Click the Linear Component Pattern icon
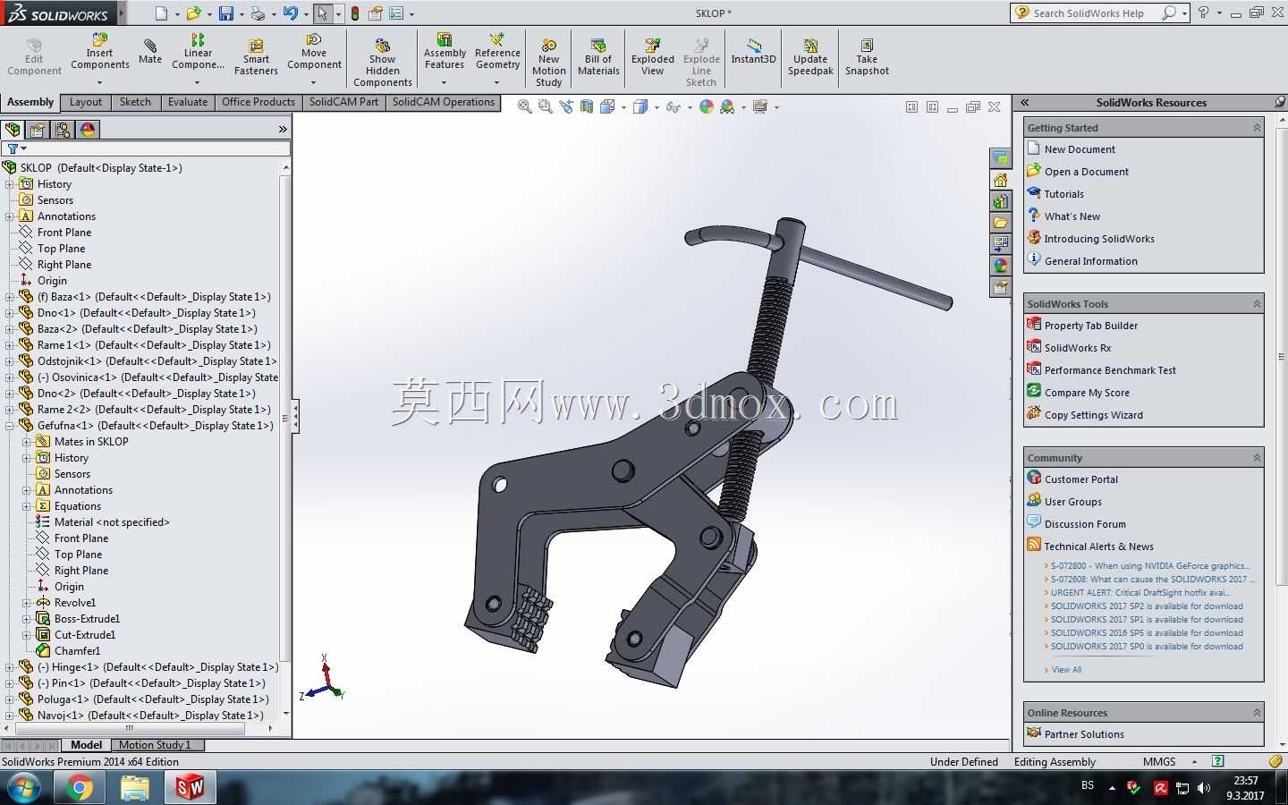 coord(198,40)
